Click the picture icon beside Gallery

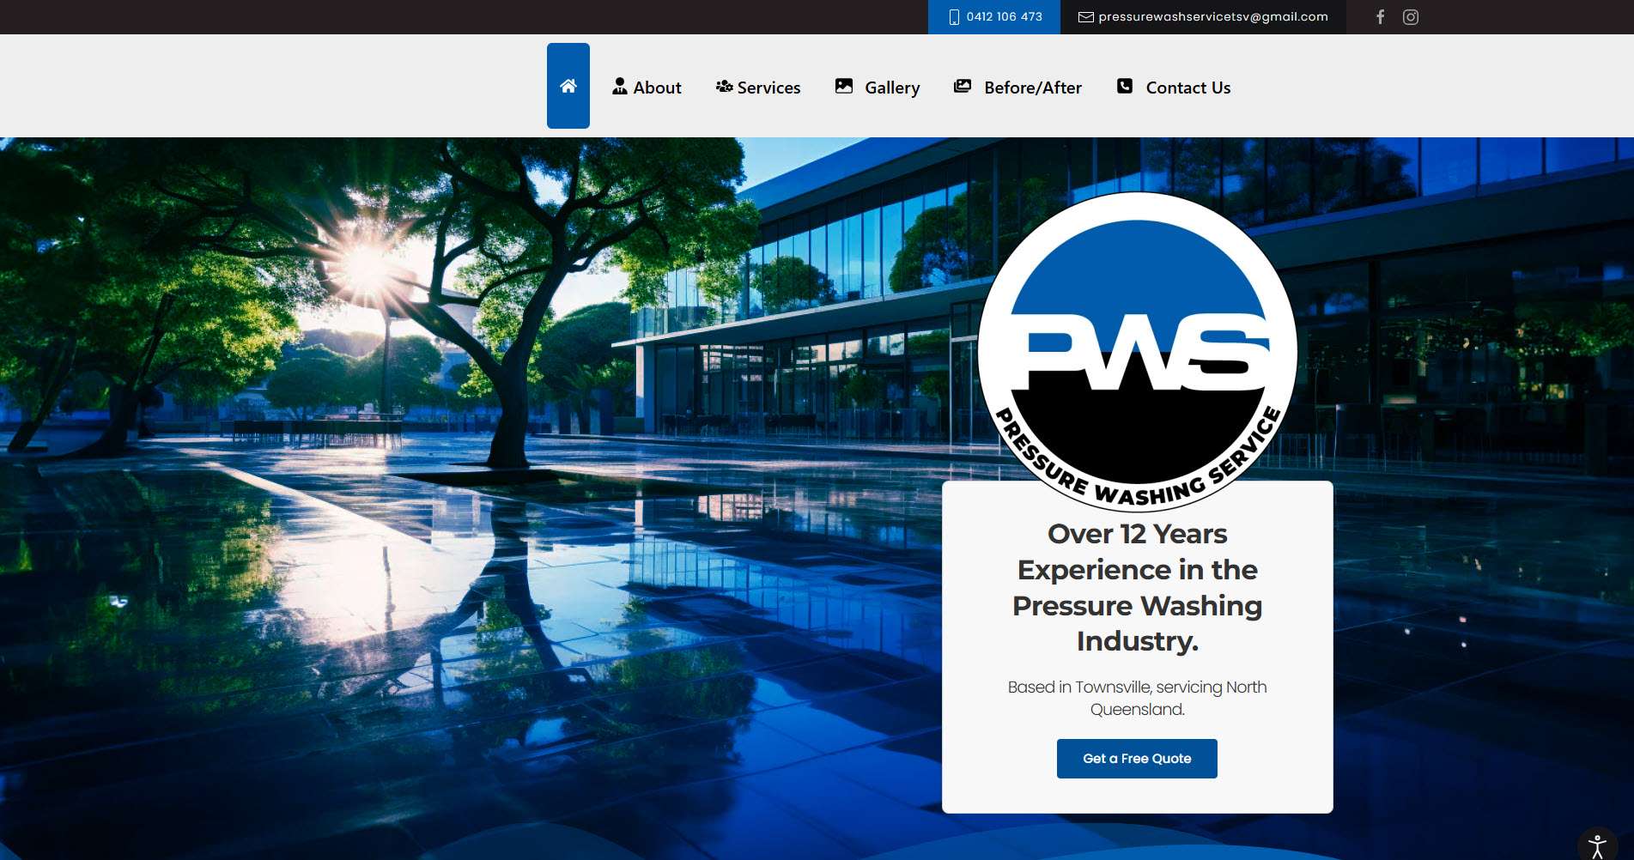coord(844,86)
